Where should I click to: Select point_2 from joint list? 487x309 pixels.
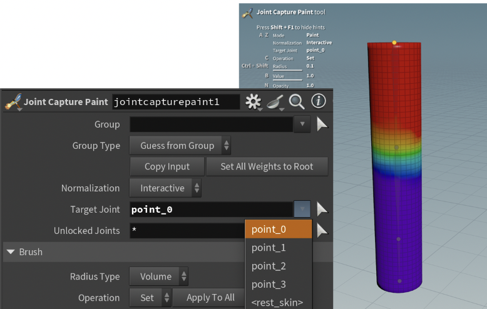pos(279,266)
